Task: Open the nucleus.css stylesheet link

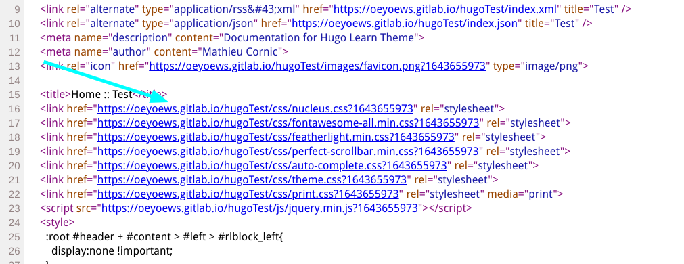Action: click(x=255, y=108)
